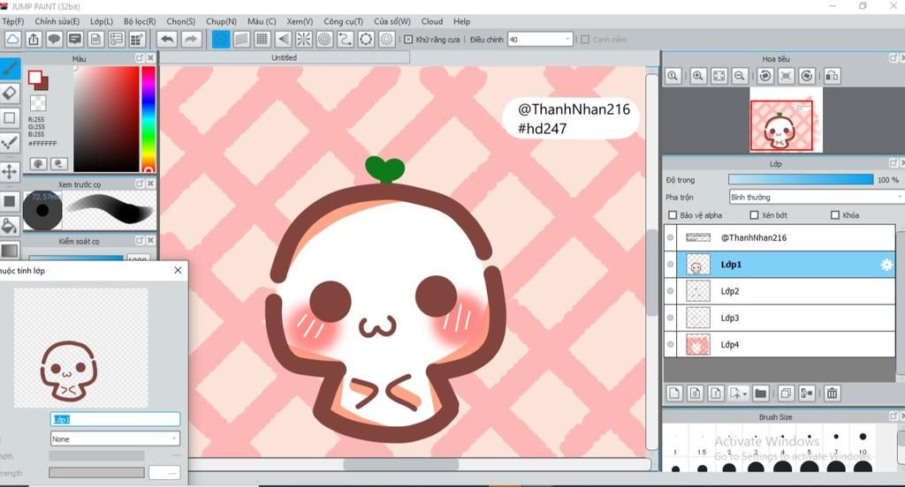
Task: Flip canvas view icon in navigator
Action: (832, 76)
